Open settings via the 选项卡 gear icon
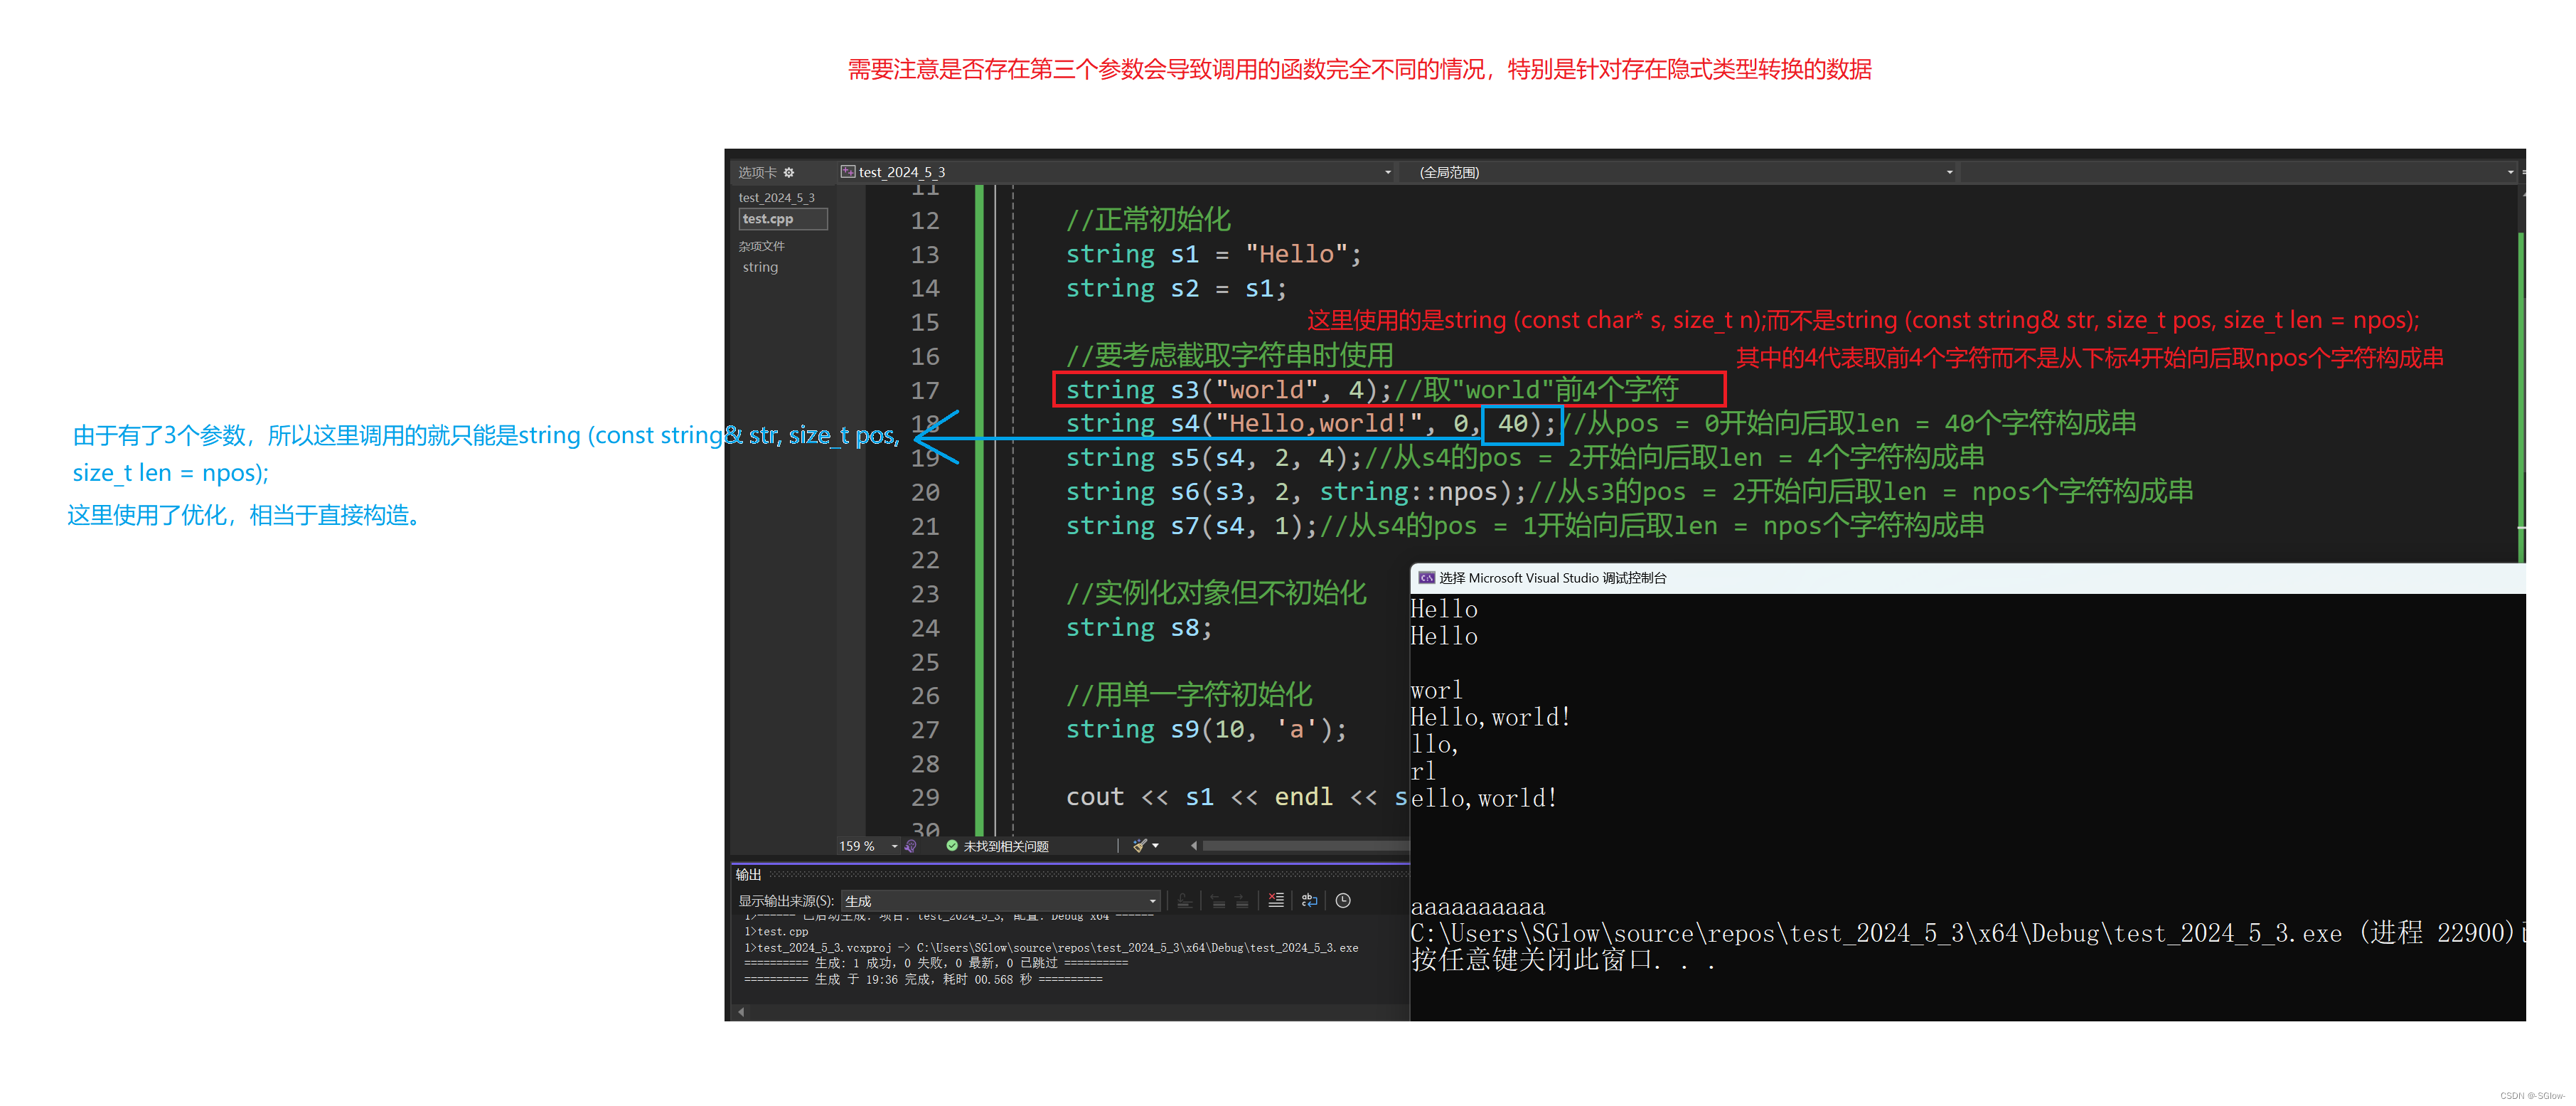The image size is (2576, 1106). pyautogui.click(x=789, y=172)
